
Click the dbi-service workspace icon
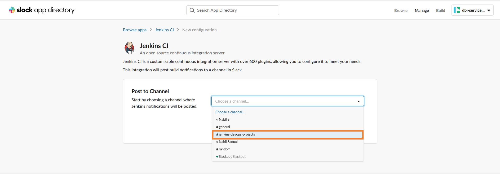[457, 10]
